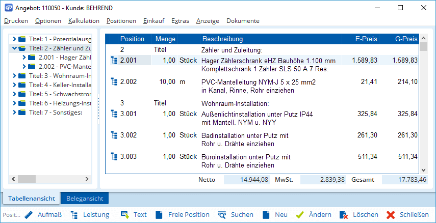Click the Suchen search icon
The width and height of the screenshot is (436, 223).
[x=222, y=215]
